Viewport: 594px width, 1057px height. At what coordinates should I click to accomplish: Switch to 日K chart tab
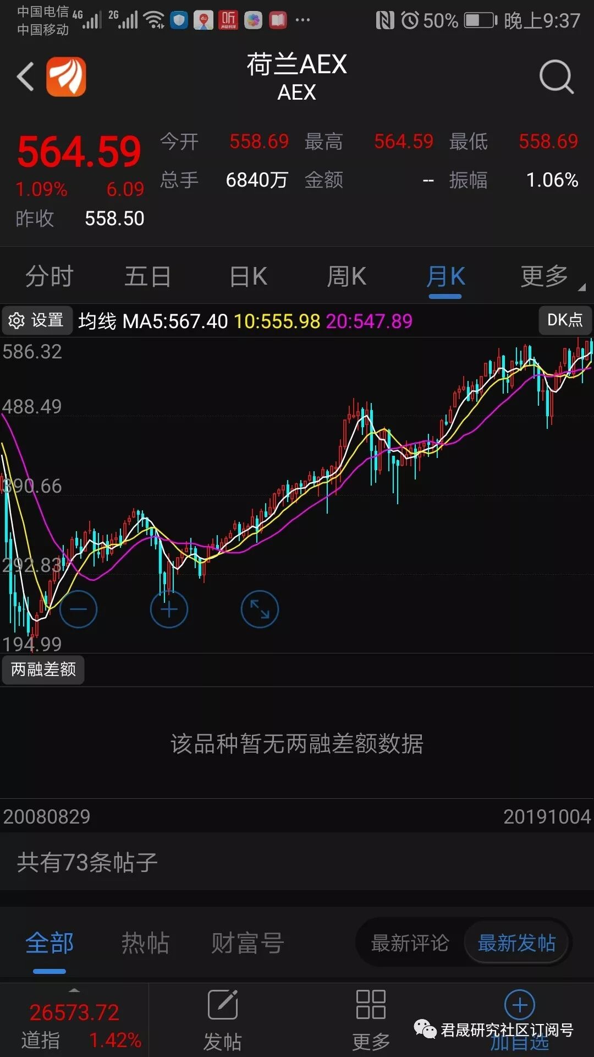[248, 276]
